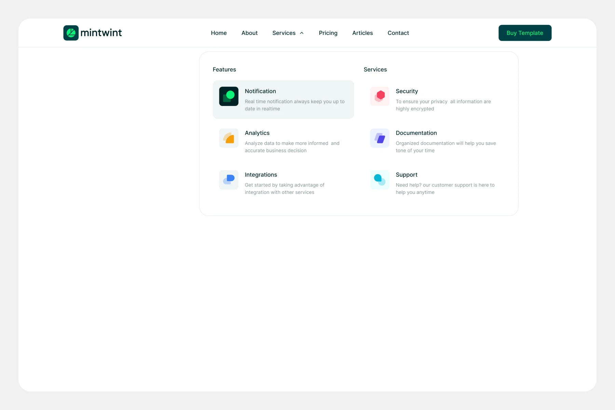Open the Pricing page
Screen dimensions: 615x410
click(328, 33)
